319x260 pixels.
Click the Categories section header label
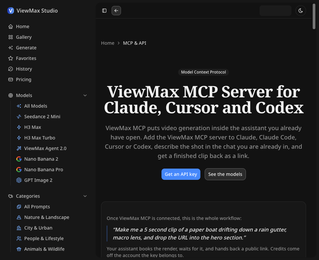pos(28,196)
